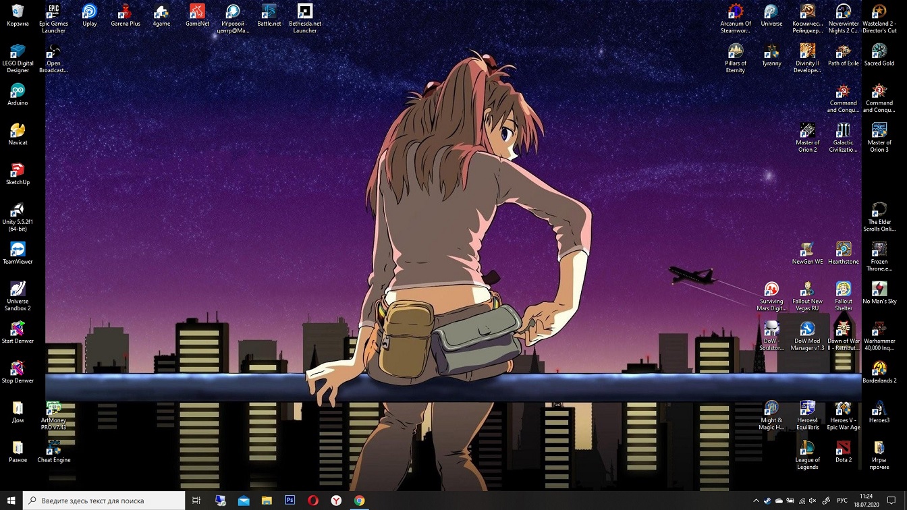The width and height of the screenshot is (907, 510).
Task: Click the Warhammer 40,000 Inquisitor icon
Action: coord(879,336)
